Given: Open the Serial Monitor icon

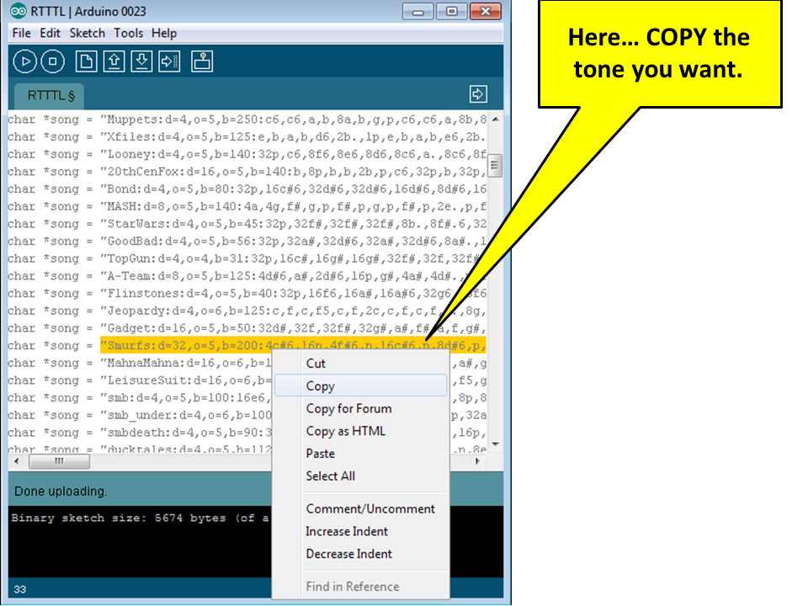Looking at the screenshot, I should pyautogui.click(x=202, y=61).
